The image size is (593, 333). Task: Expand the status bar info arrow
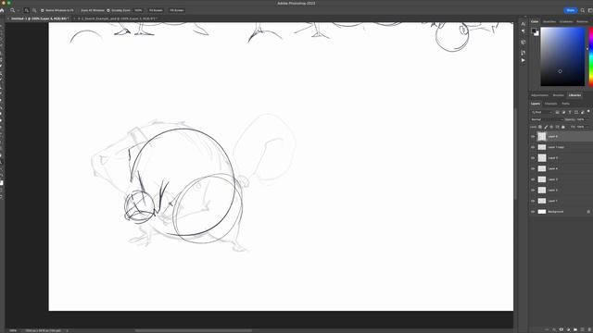pyautogui.click(x=68, y=331)
